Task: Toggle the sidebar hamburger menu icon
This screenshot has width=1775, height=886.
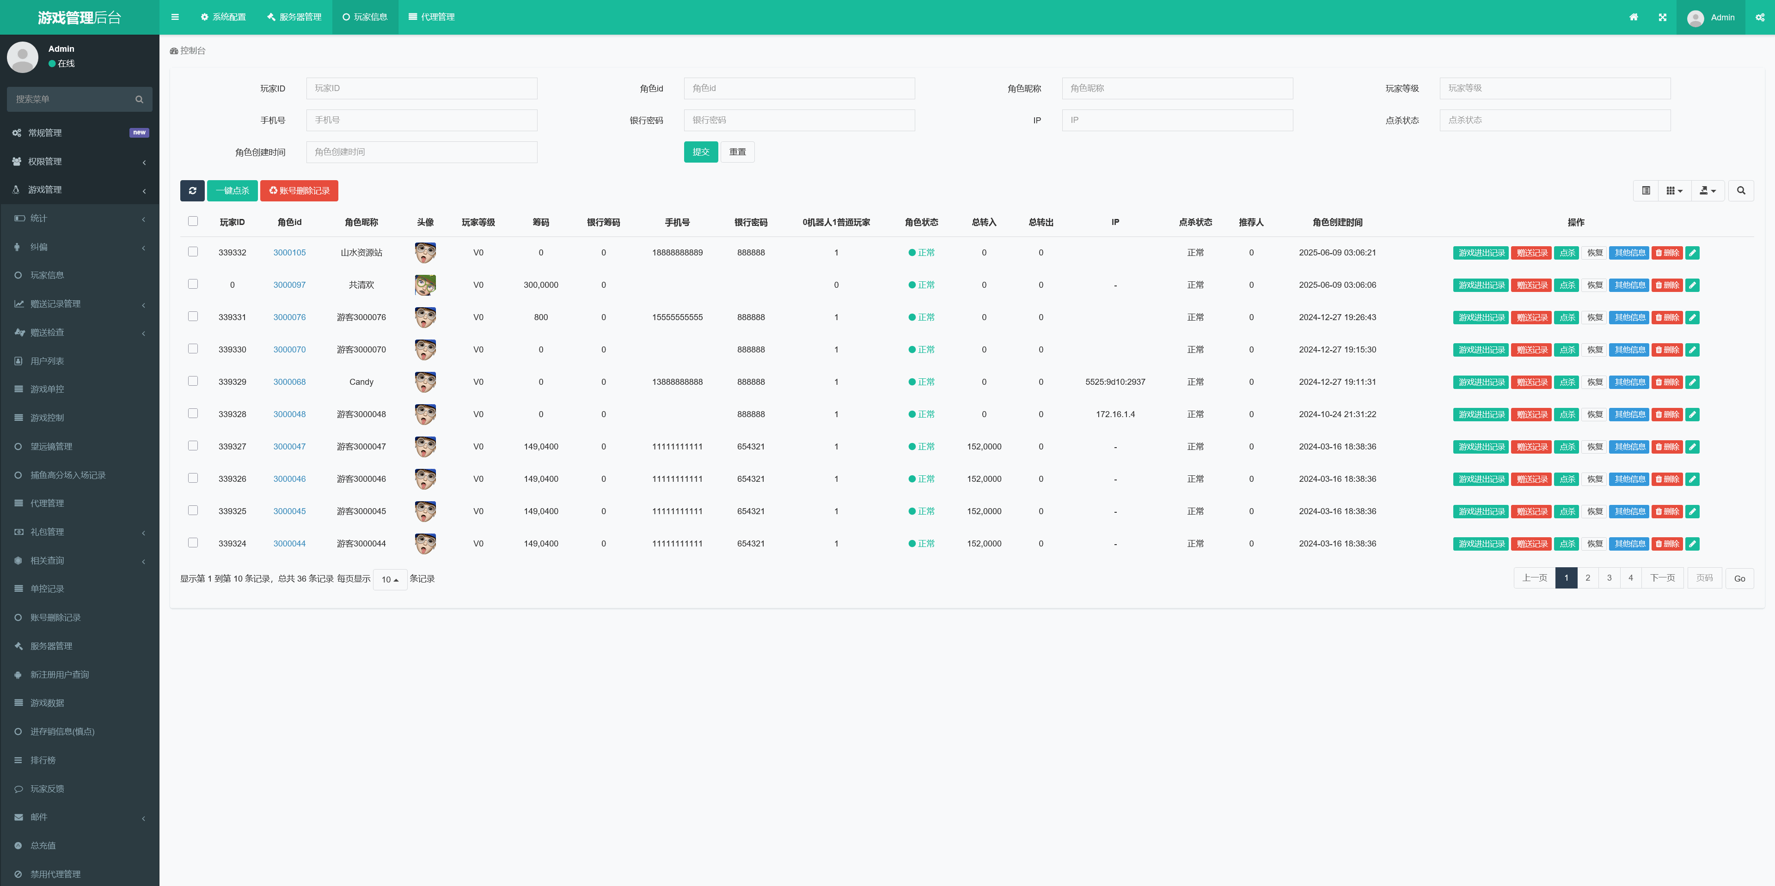Action: point(175,17)
